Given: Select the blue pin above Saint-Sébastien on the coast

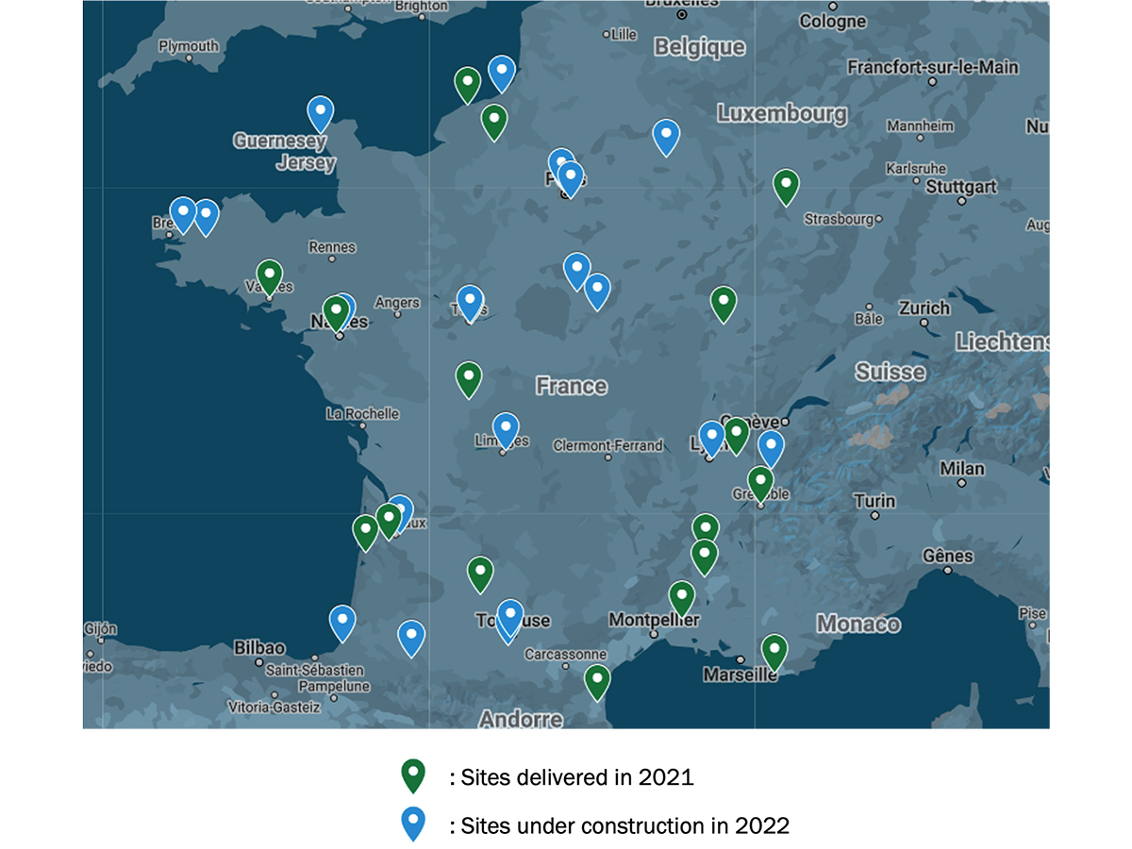Looking at the screenshot, I should (x=342, y=624).
